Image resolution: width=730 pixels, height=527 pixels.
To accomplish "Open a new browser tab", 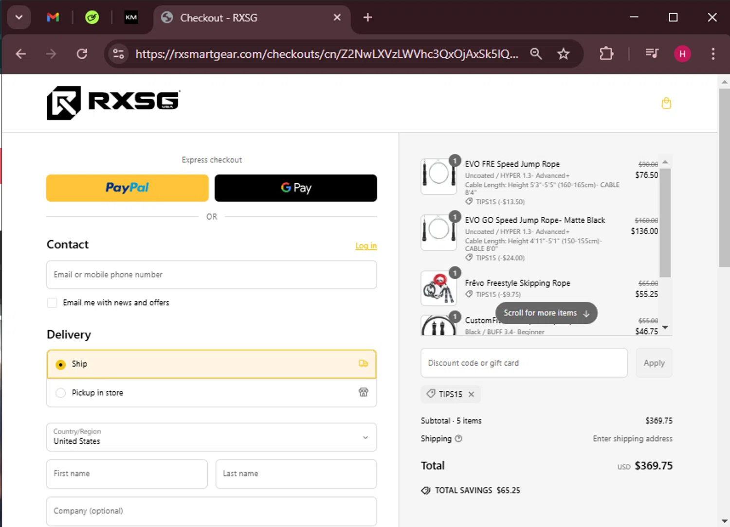I will 367,18.
